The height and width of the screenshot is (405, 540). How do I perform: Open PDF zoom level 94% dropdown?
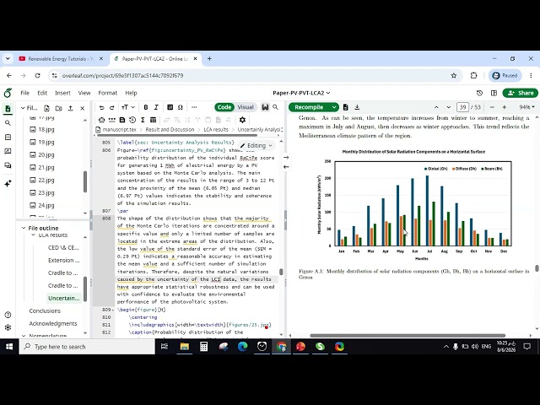[526, 107]
